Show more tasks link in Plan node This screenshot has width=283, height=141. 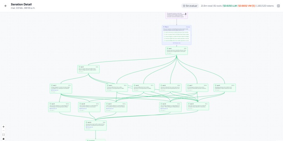(177, 43)
